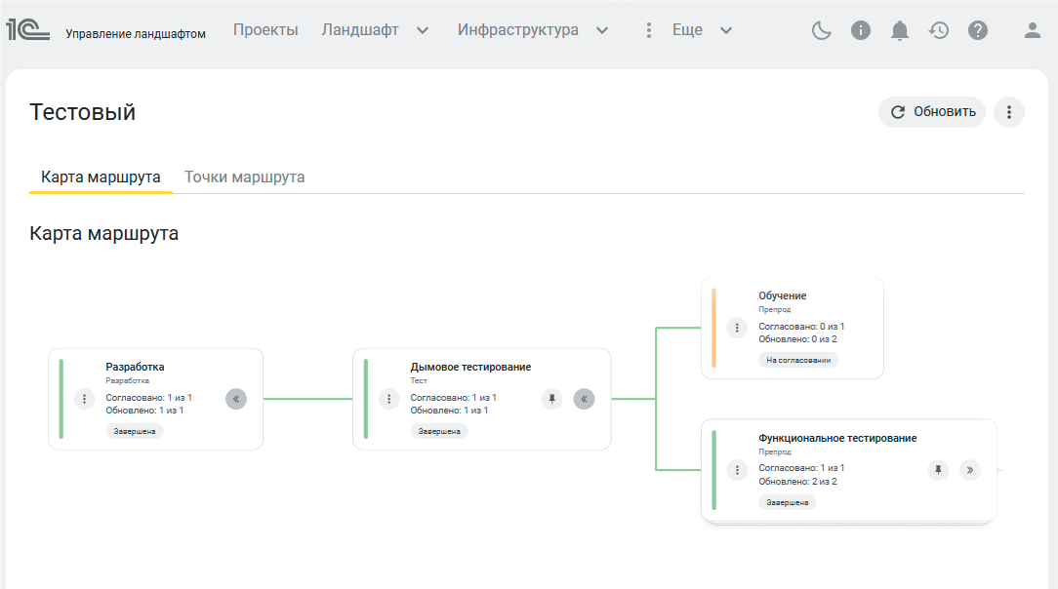The height and width of the screenshot is (589, 1058).
Task: Open the kebab menu on the Разработка card
Action: point(84,399)
